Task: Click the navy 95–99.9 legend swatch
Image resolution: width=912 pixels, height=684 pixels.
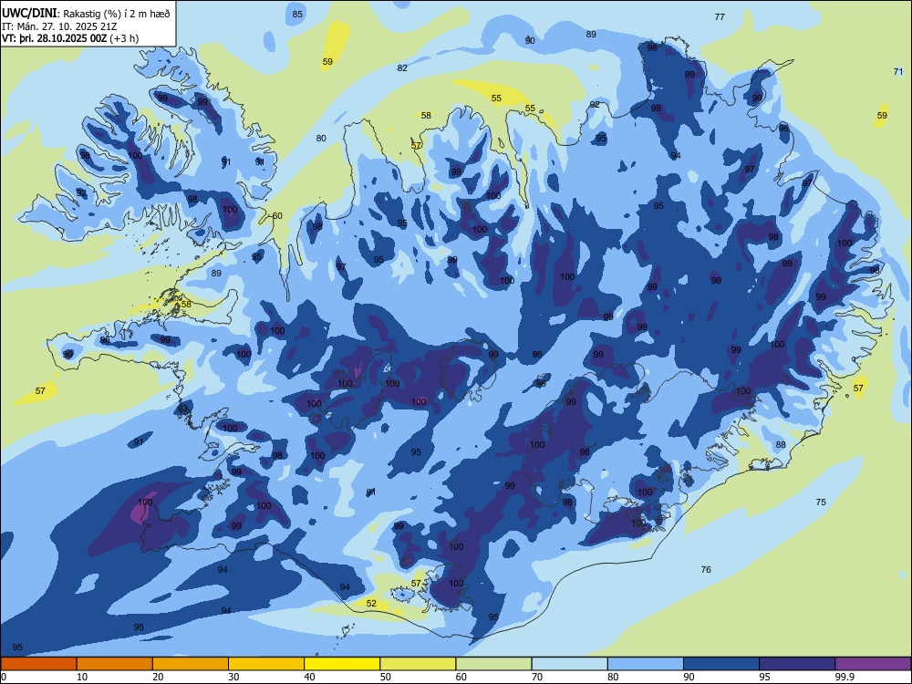Action: tap(797, 664)
